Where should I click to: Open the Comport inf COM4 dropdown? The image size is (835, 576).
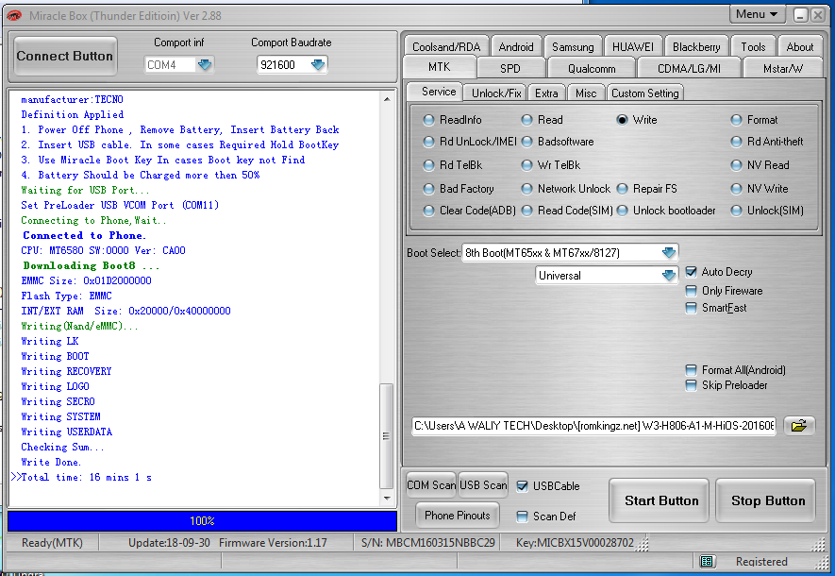click(205, 64)
